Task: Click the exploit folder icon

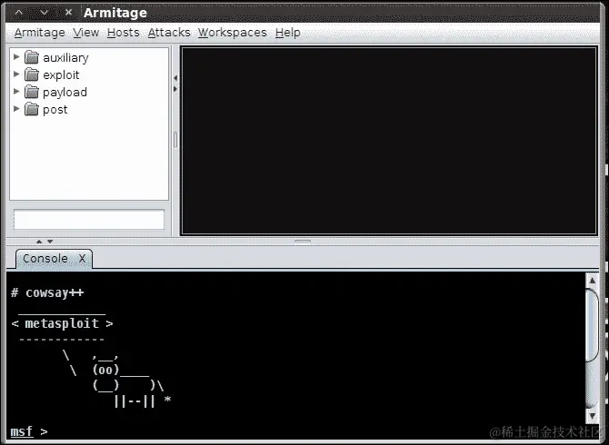Action: coord(32,74)
